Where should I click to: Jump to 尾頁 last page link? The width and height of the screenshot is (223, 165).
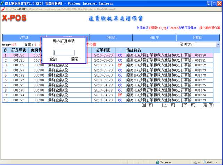[x=208, y=105]
